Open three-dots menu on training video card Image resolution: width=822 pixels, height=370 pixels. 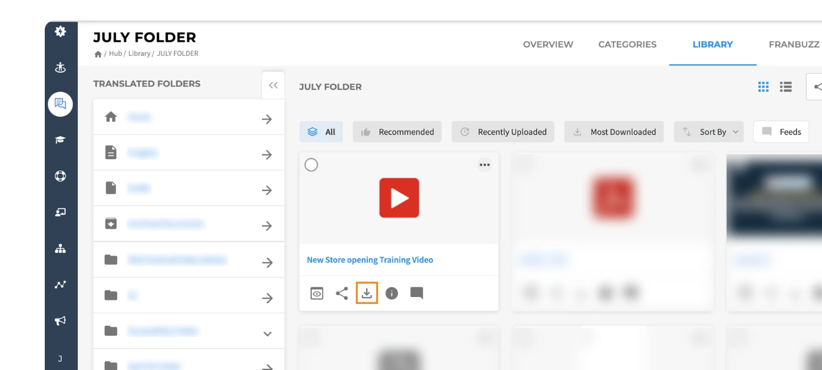pos(485,165)
